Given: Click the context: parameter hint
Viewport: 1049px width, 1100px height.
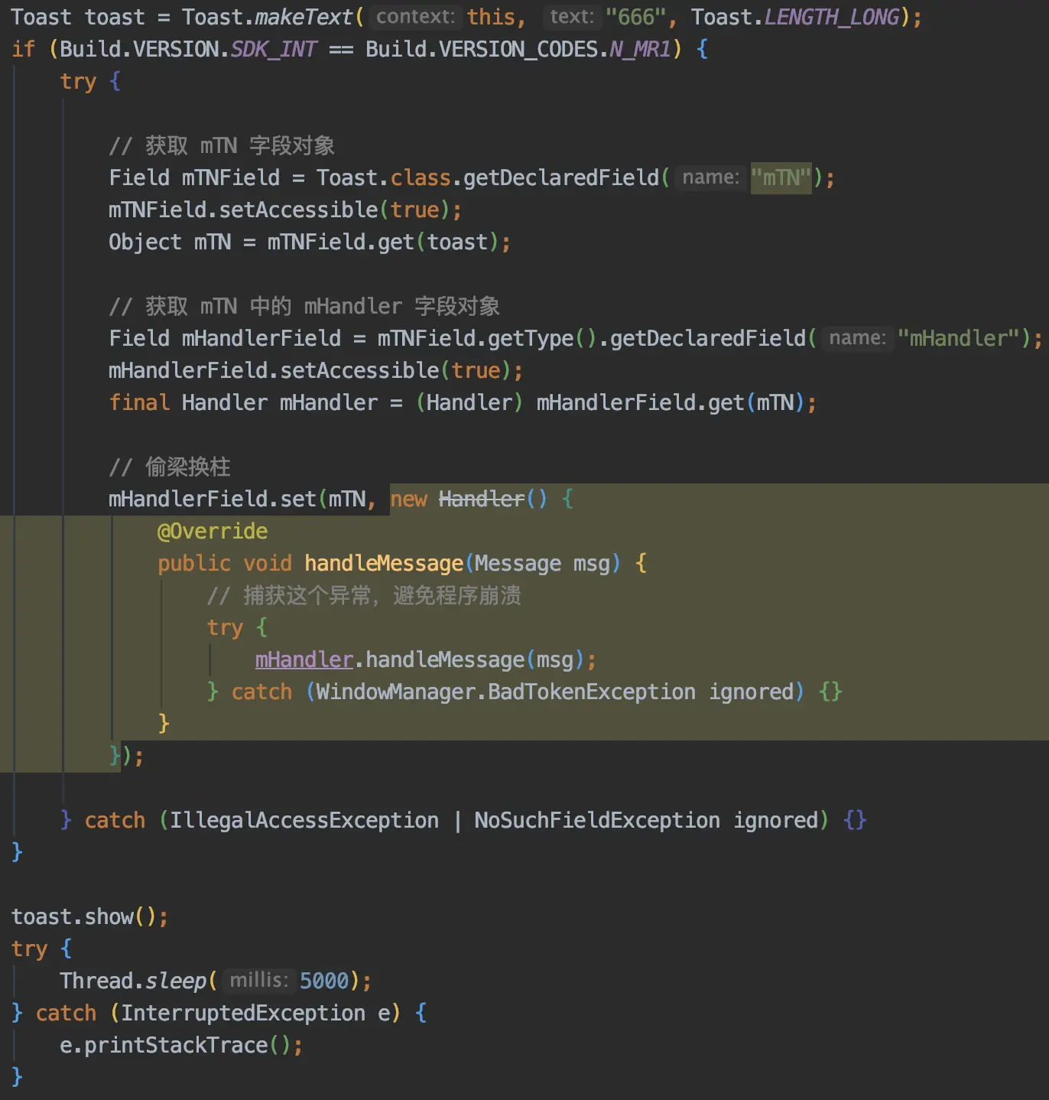Looking at the screenshot, I should (x=415, y=17).
